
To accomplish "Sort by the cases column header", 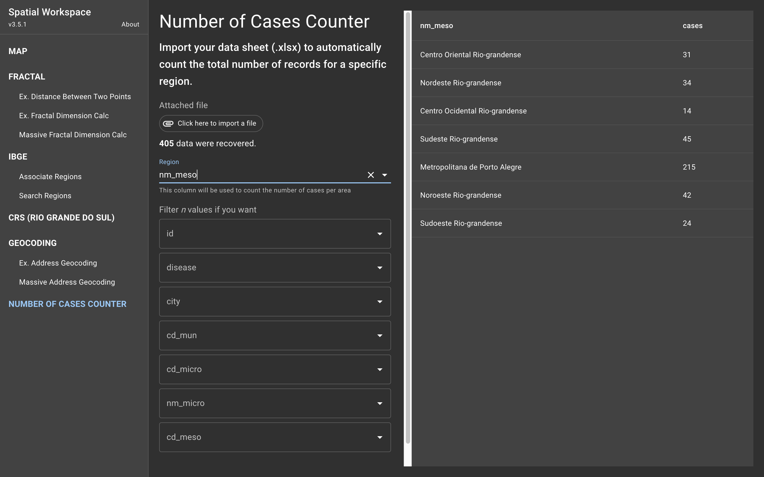I will point(692,26).
